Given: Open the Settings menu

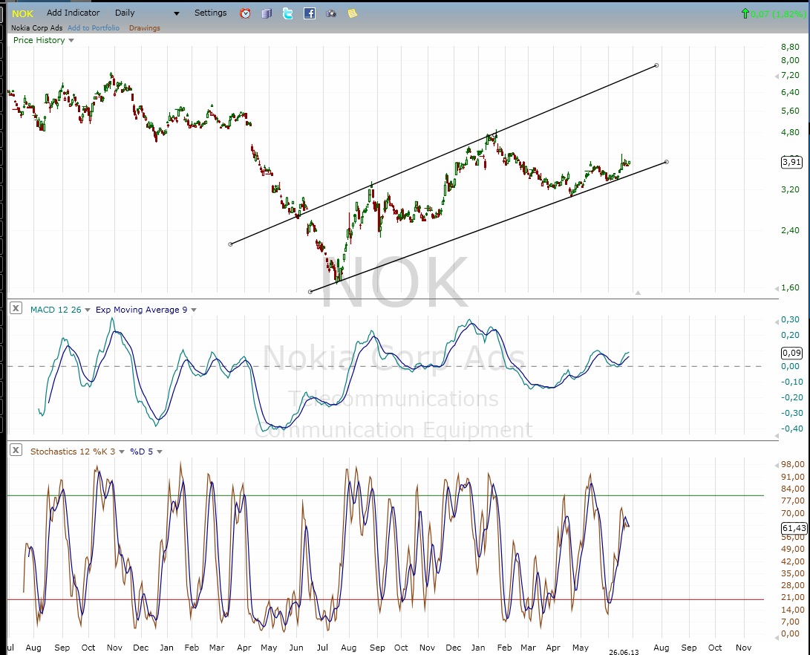Looking at the screenshot, I should tap(210, 13).
